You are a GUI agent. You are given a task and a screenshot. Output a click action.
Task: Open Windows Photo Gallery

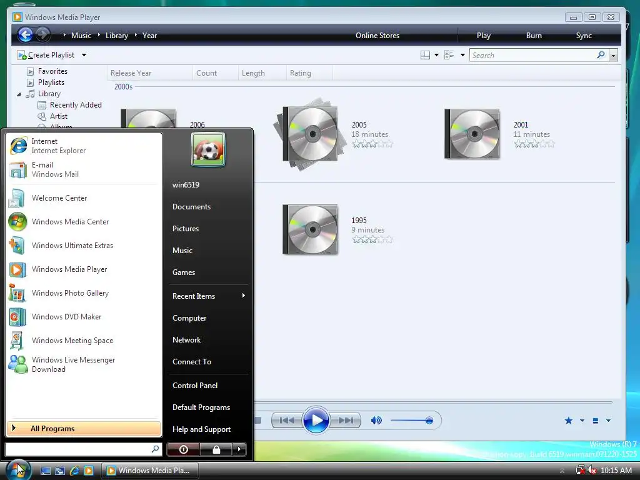coord(84,293)
